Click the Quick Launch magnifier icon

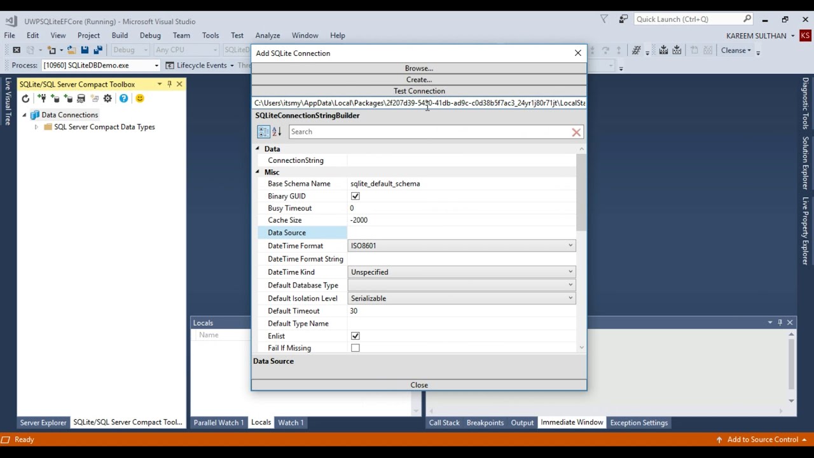pyautogui.click(x=747, y=19)
